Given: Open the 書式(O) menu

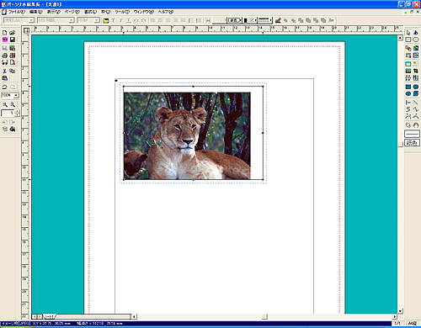Looking at the screenshot, I should point(90,12).
